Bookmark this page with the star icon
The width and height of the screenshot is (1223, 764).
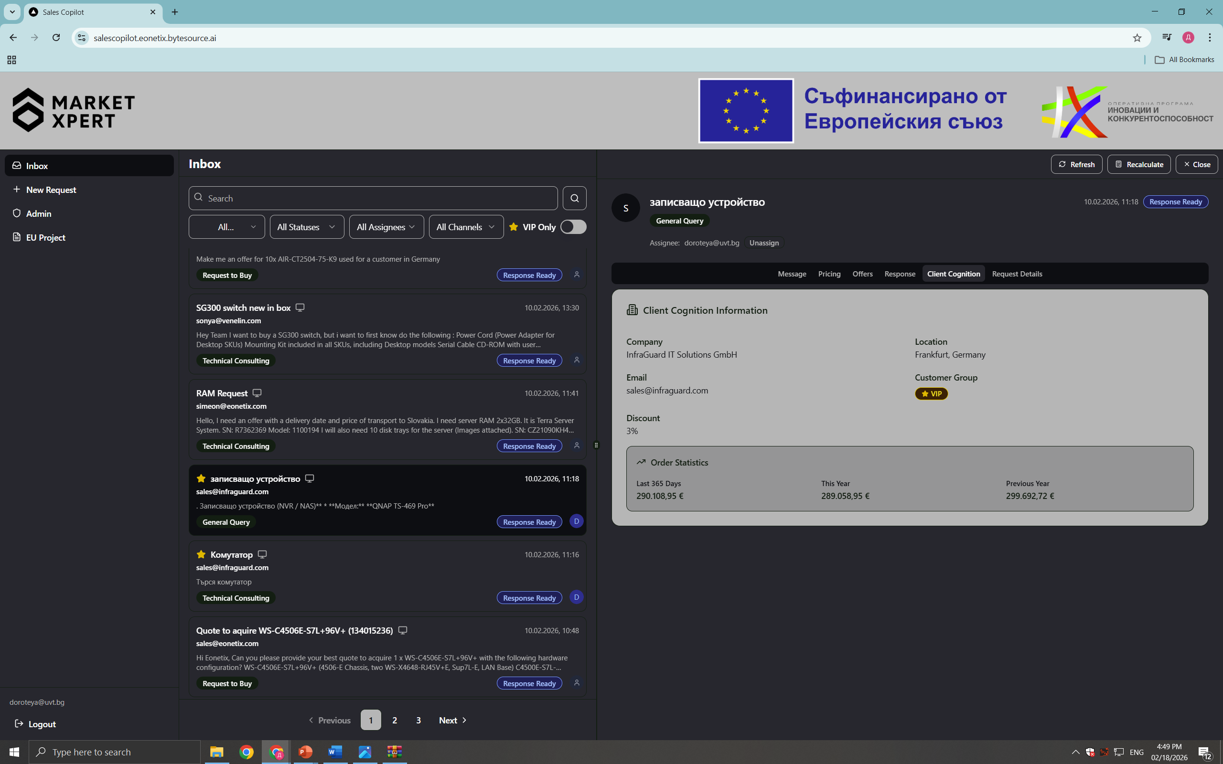click(x=1137, y=38)
